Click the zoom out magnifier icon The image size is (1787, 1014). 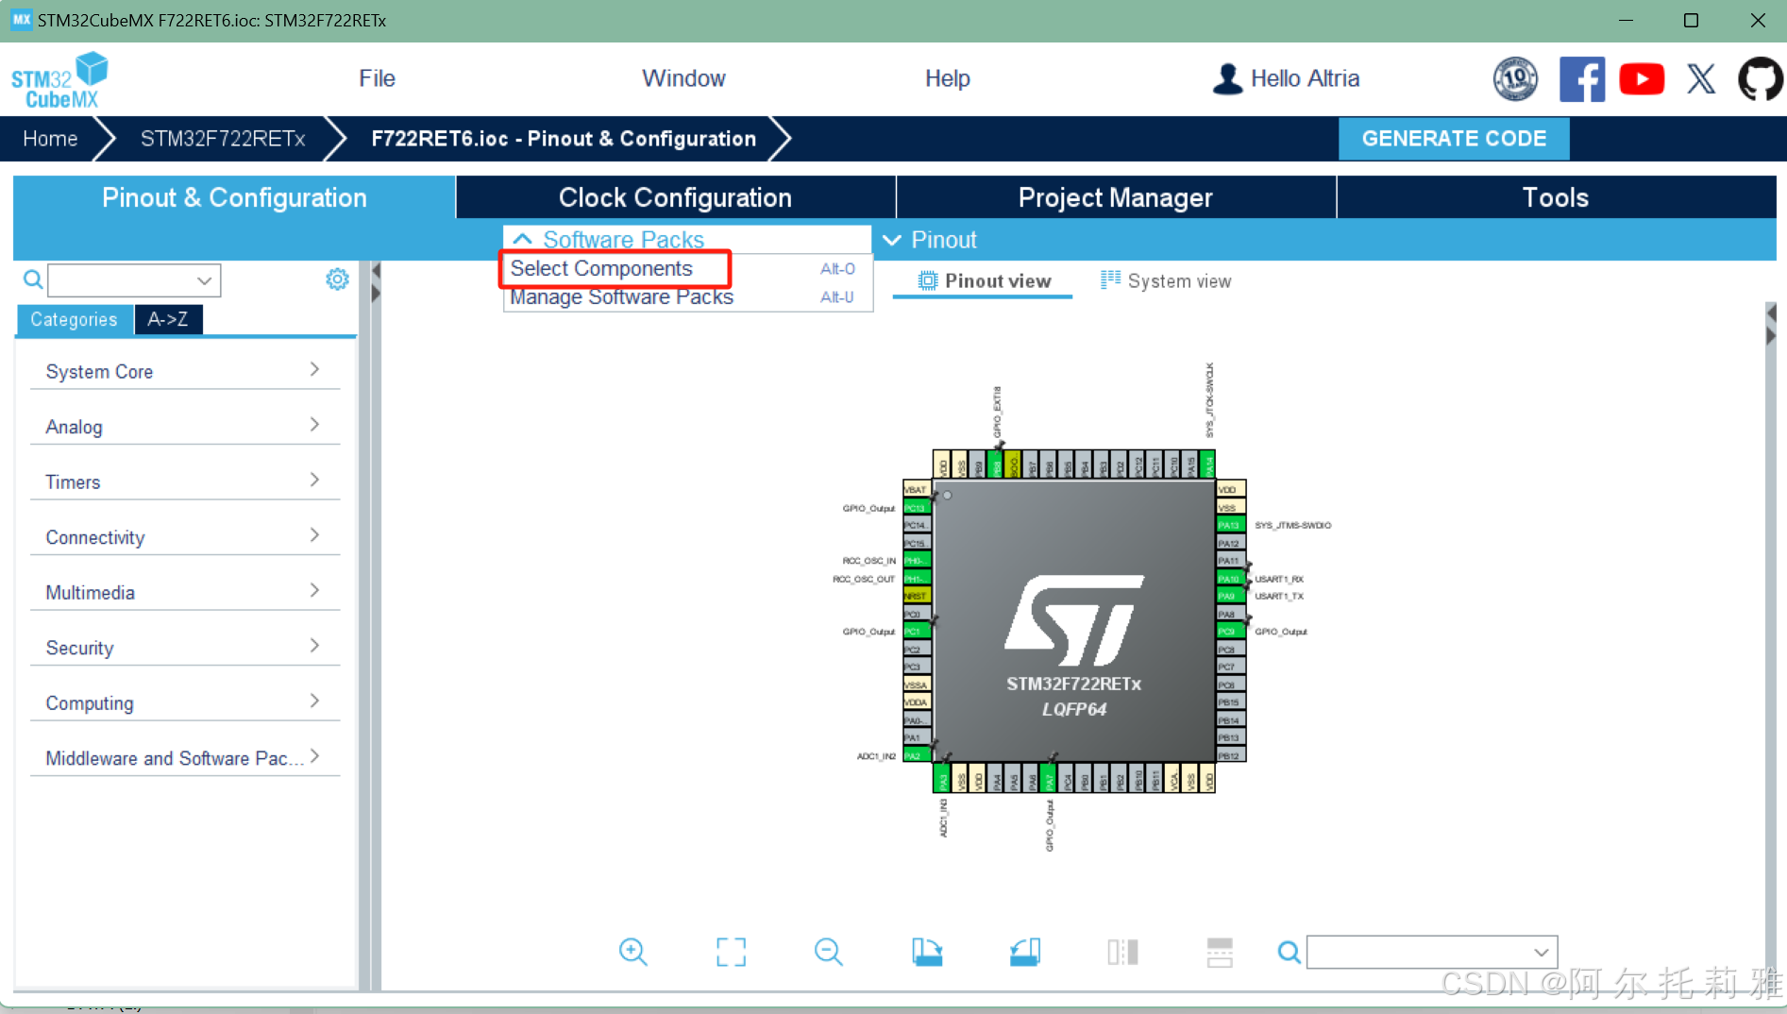point(828,952)
